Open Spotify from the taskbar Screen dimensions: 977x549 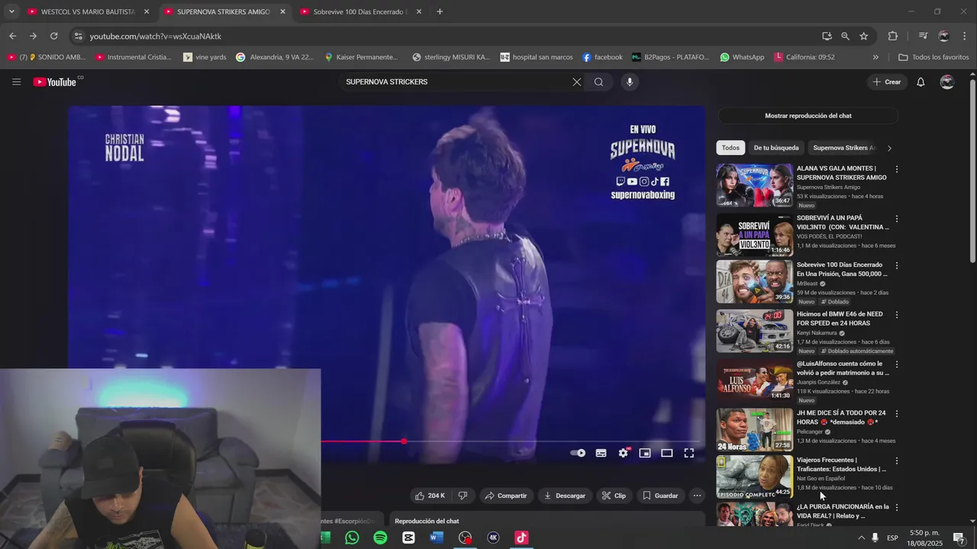point(380,538)
